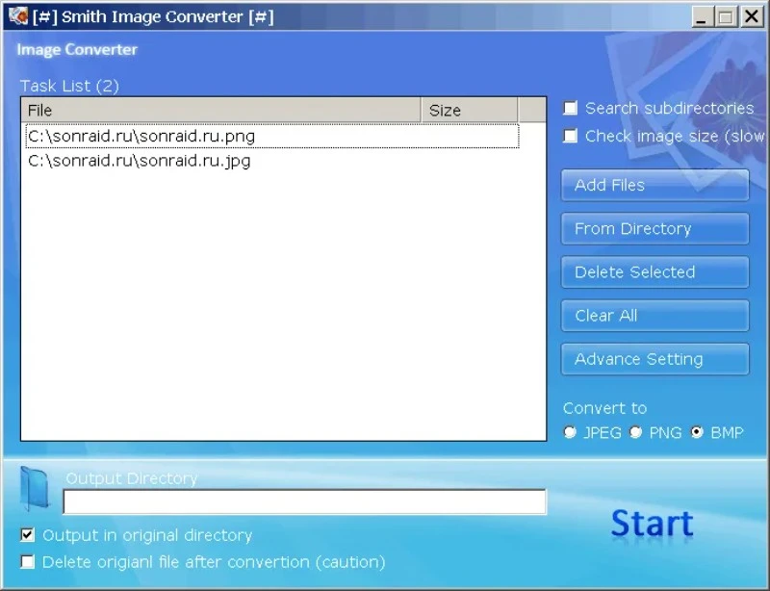The width and height of the screenshot is (770, 591).
Task: Sort by the File column header
Action: 221,110
